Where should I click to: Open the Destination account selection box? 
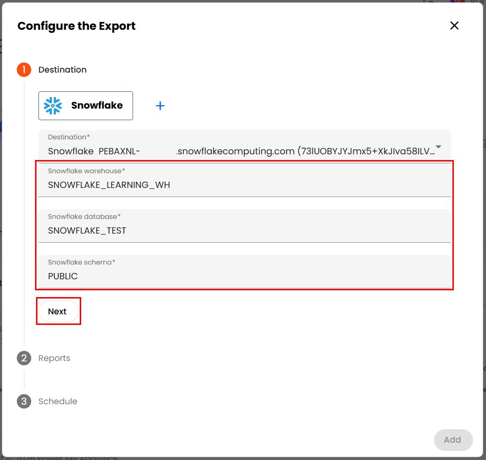click(240, 147)
